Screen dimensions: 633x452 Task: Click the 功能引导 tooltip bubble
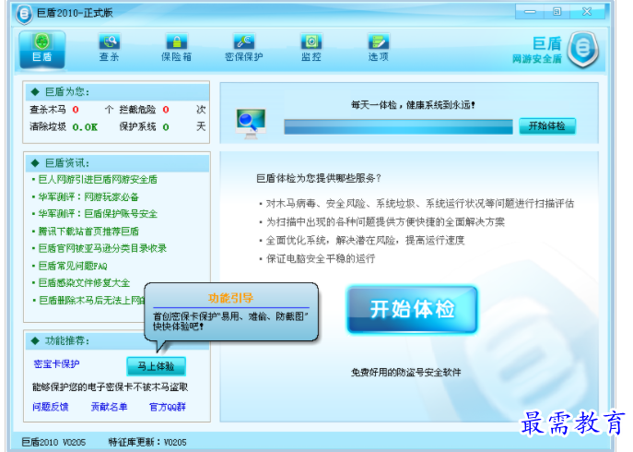231,312
